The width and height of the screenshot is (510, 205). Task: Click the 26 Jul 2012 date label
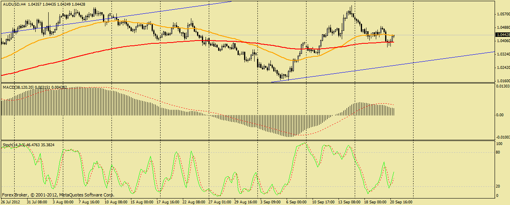pos(11,201)
